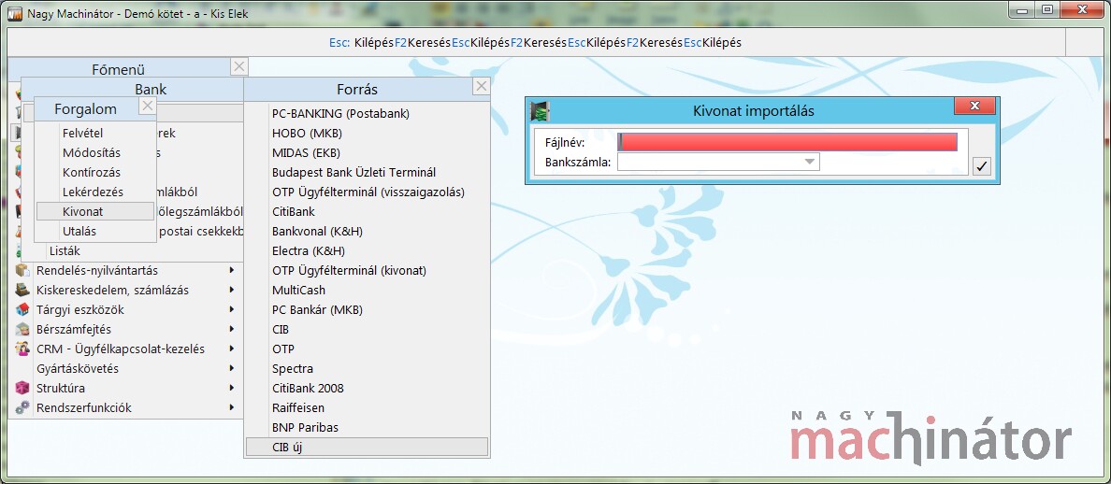Viewport: 1111px width, 484px height.
Task: Click the Tárgyi eszközök house icon
Action: pos(22,309)
